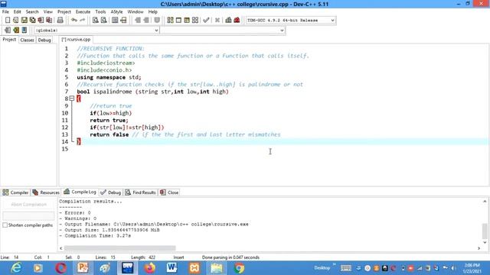Click the blue book icon in the second toolbar row
Image resolution: width=490 pixels, height=275 pixels.
24,30
